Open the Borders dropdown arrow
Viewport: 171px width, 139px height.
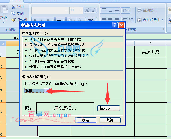click(x=64, y=20)
